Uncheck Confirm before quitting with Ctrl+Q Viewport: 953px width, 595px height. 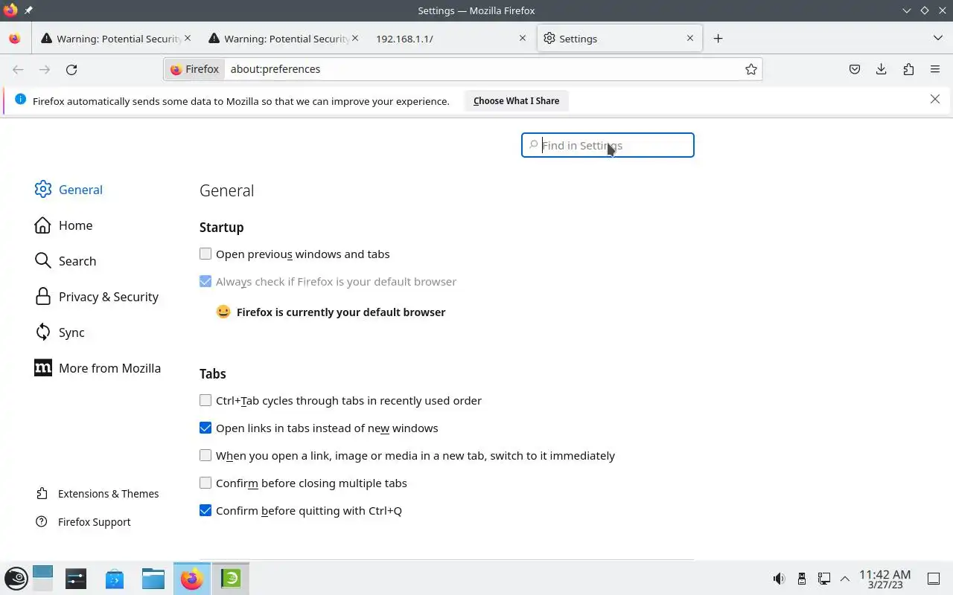(205, 510)
